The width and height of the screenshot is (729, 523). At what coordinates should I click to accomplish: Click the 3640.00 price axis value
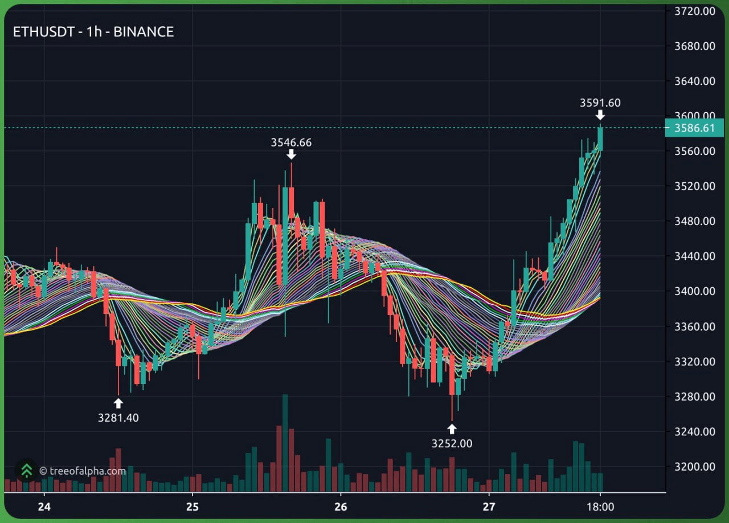pyautogui.click(x=694, y=81)
